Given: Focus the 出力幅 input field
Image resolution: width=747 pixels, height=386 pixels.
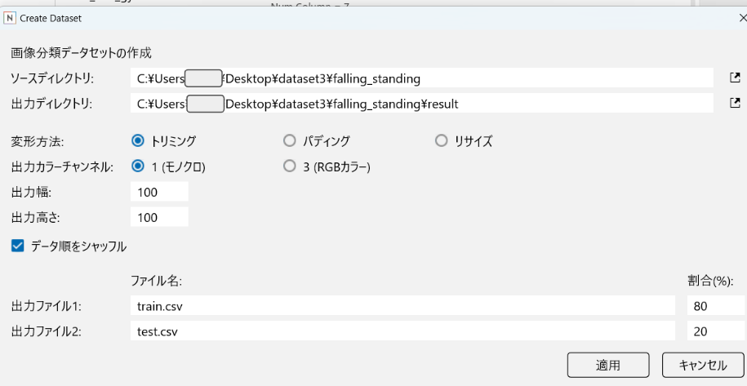Looking at the screenshot, I should point(159,192).
